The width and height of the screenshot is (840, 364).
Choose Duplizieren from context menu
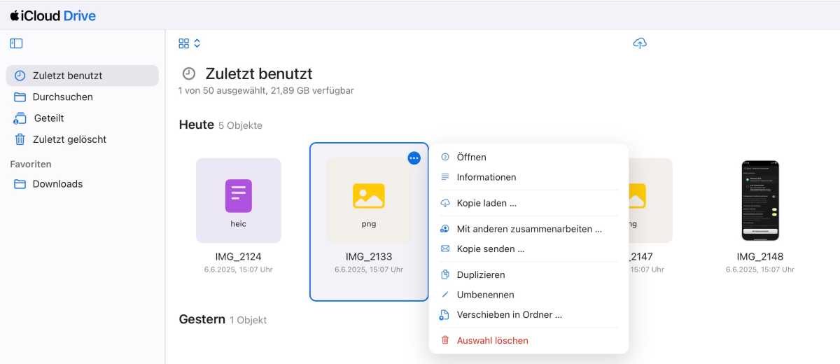point(528,275)
